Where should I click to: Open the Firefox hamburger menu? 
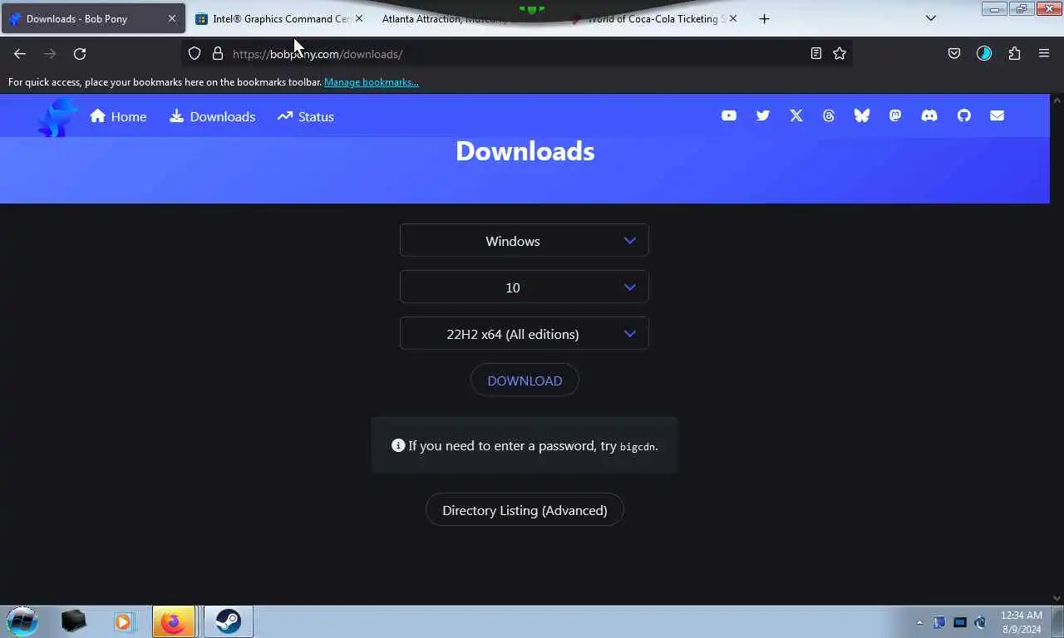click(x=1044, y=54)
